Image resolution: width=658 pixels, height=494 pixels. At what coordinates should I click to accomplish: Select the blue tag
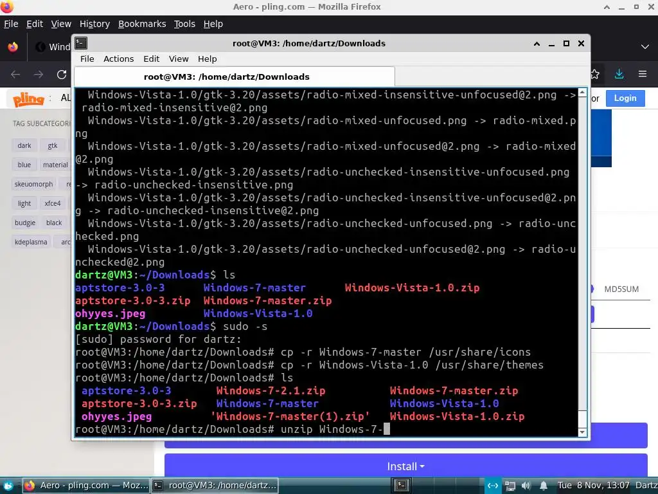coord(24,165)
